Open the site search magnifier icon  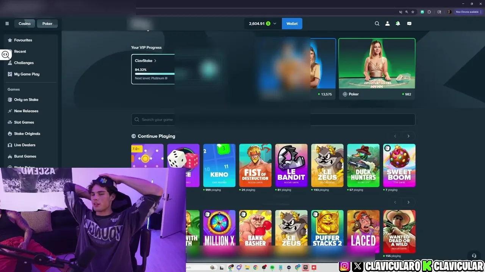click(x=377, y=23)
